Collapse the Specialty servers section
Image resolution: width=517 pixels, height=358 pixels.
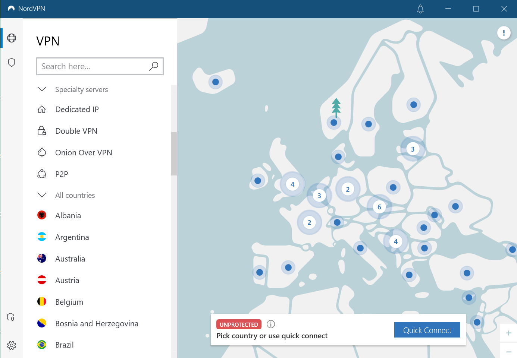42,89
